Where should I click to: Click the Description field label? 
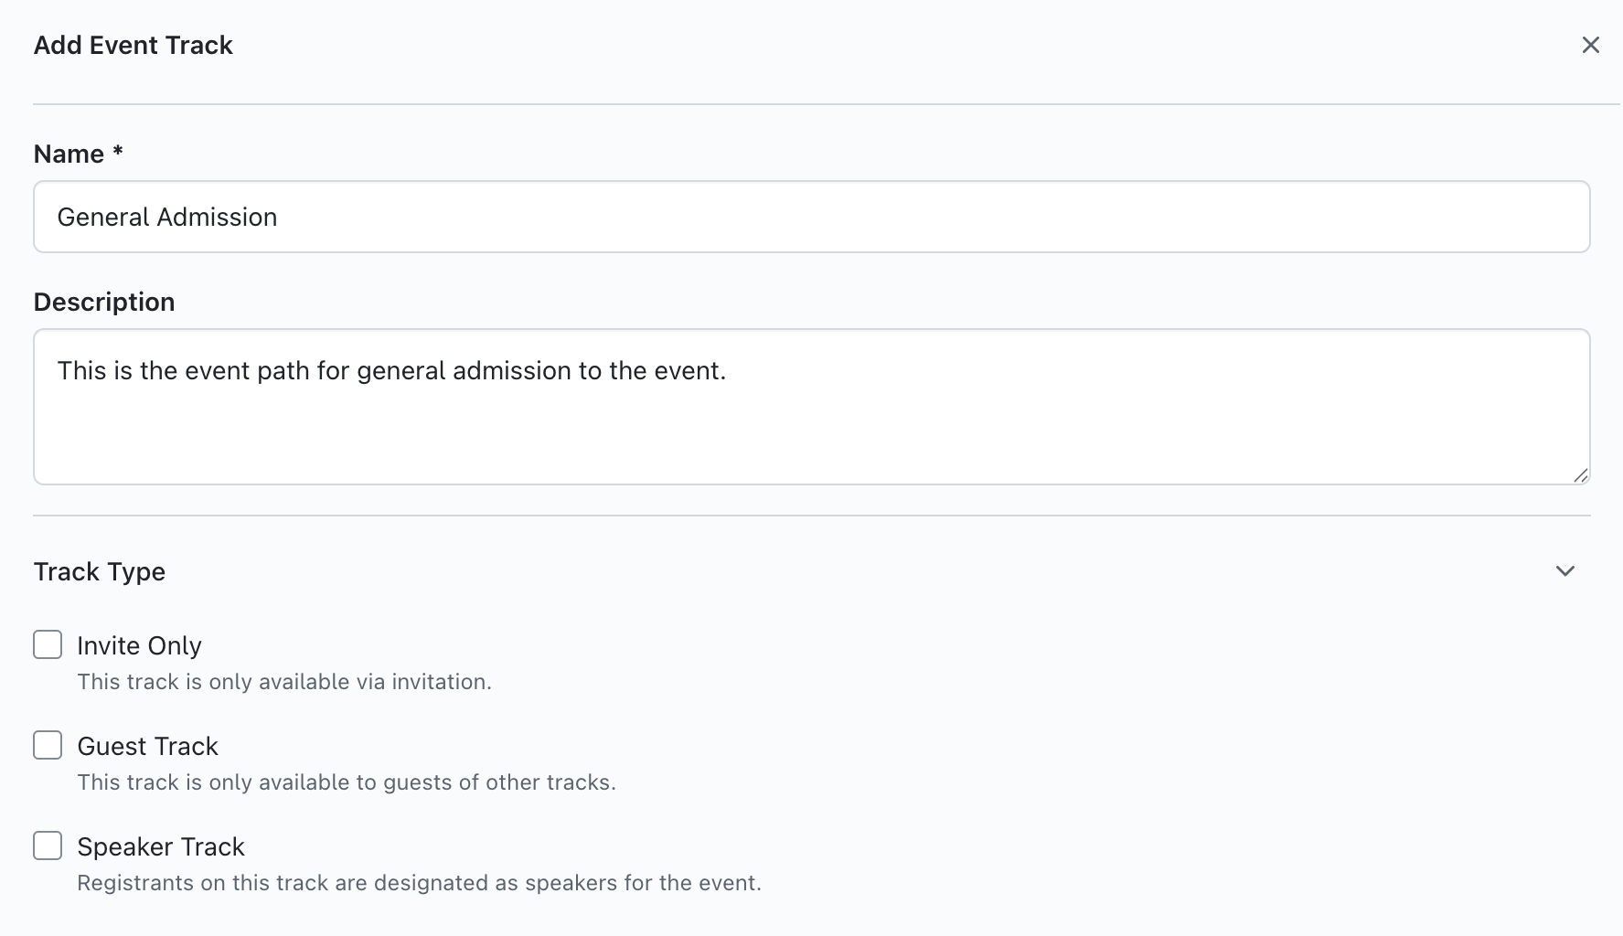(x=104, y=302)
